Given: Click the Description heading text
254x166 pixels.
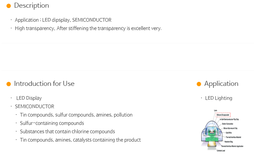Looking at the screenshot, I should click(32, 6).
